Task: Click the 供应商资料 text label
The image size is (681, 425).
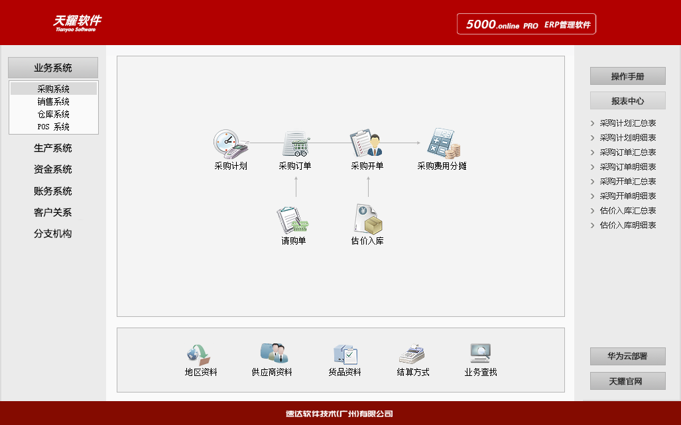Action: pyautogui.click(x=272, y=372)
